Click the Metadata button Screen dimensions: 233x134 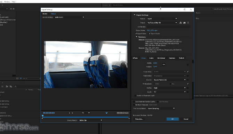tap(139, 119)
